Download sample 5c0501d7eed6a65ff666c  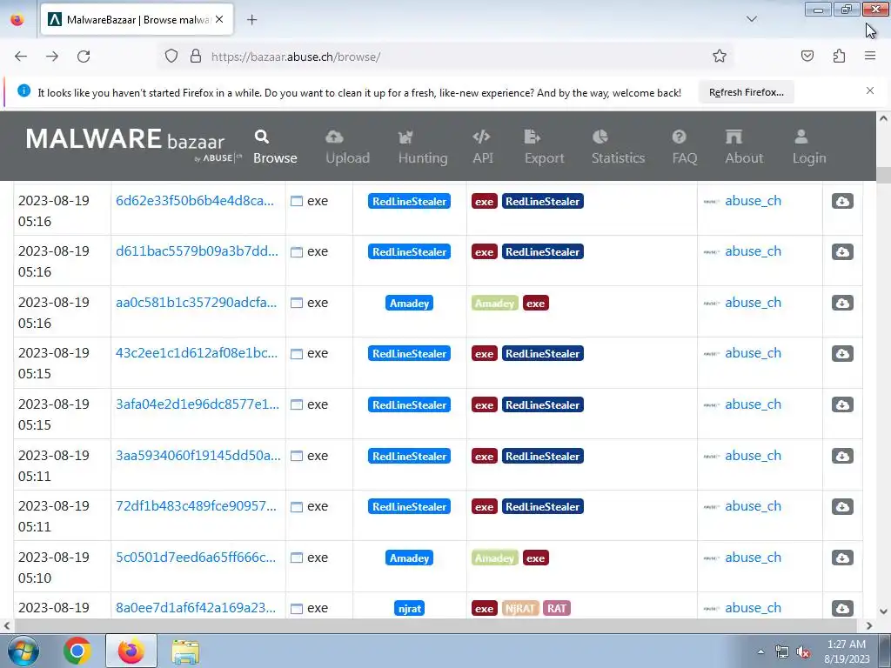[x=842, y=558]
